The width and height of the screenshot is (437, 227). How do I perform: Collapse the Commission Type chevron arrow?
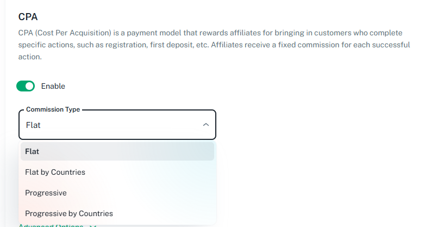pyautogui.click(x=205, y=125)
